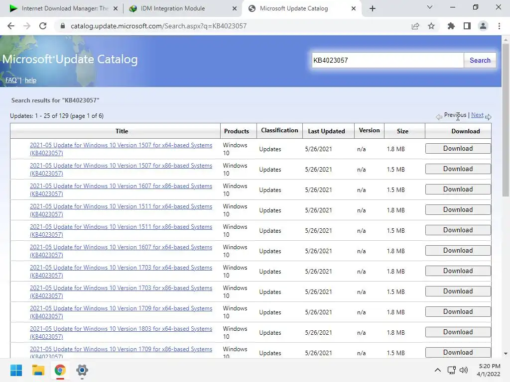
Task: Open Version 1803 x64 update link
Action: [121, 333]
